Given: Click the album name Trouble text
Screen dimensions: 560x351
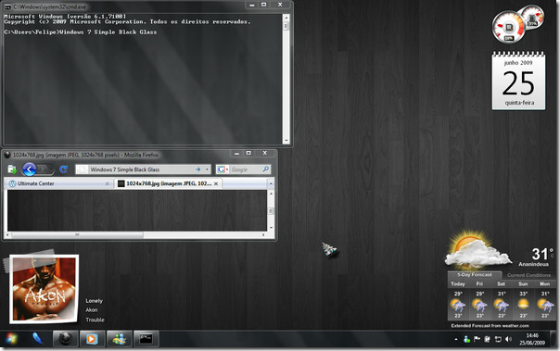Looking at the screenshot, I should click(x=95, y=320).
